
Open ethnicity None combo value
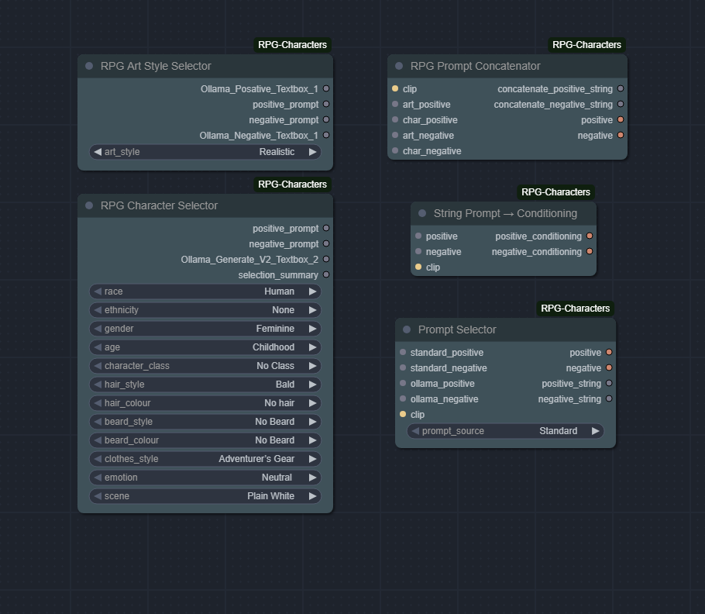point(283,310)
